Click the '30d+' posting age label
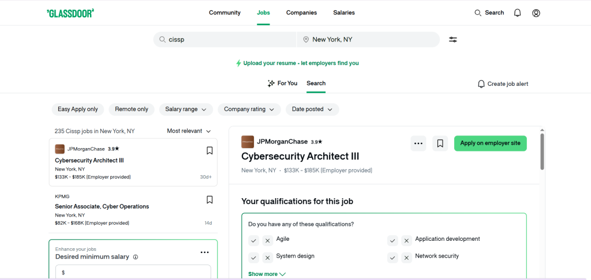This screenshot has width=591, height=280. tap(206, 177)
